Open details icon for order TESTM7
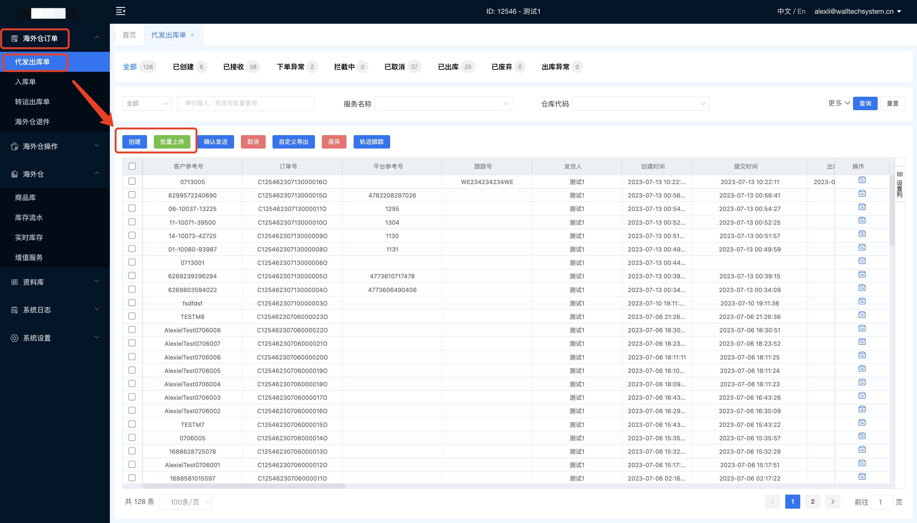Screen dimensions: 917x523 862,423
